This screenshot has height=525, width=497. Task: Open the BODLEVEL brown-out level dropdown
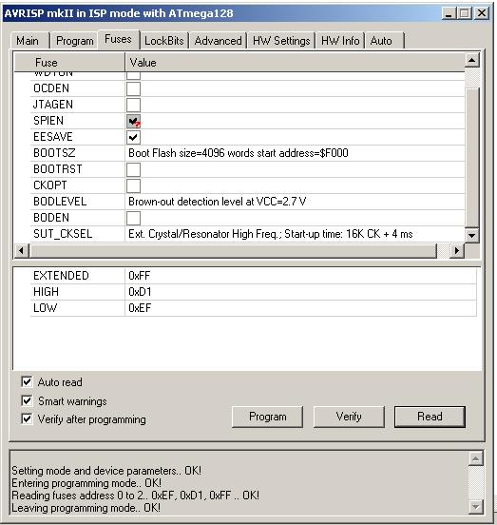295,202
